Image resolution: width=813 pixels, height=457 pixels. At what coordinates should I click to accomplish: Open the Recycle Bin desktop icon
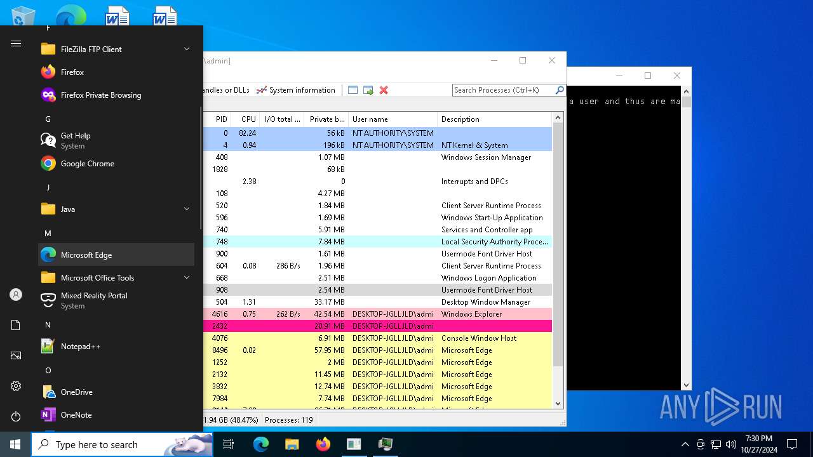[24, 15]
